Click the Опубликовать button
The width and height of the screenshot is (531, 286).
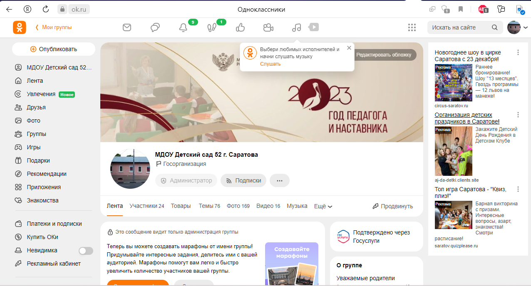[x=54, y=49]
